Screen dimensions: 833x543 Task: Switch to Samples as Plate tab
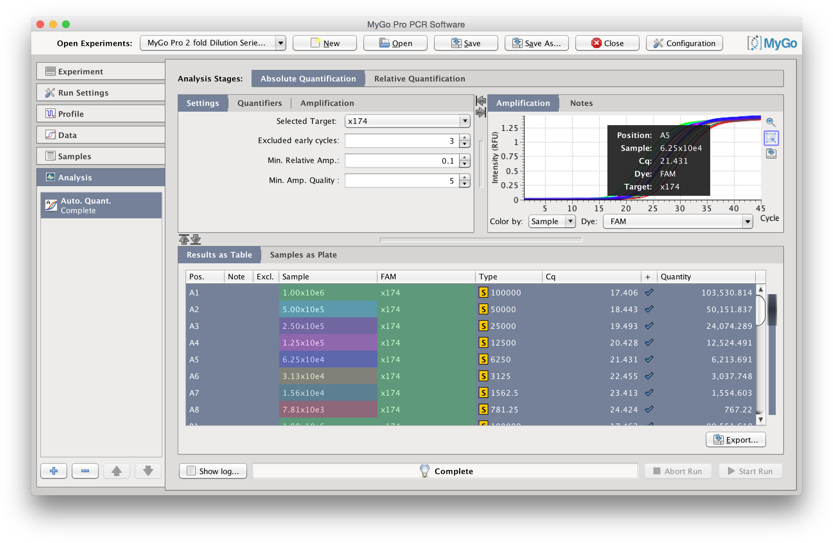coord(303,255)
